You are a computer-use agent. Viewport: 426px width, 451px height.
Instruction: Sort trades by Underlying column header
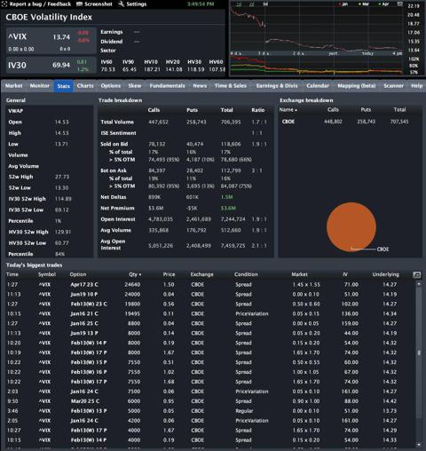385,274
